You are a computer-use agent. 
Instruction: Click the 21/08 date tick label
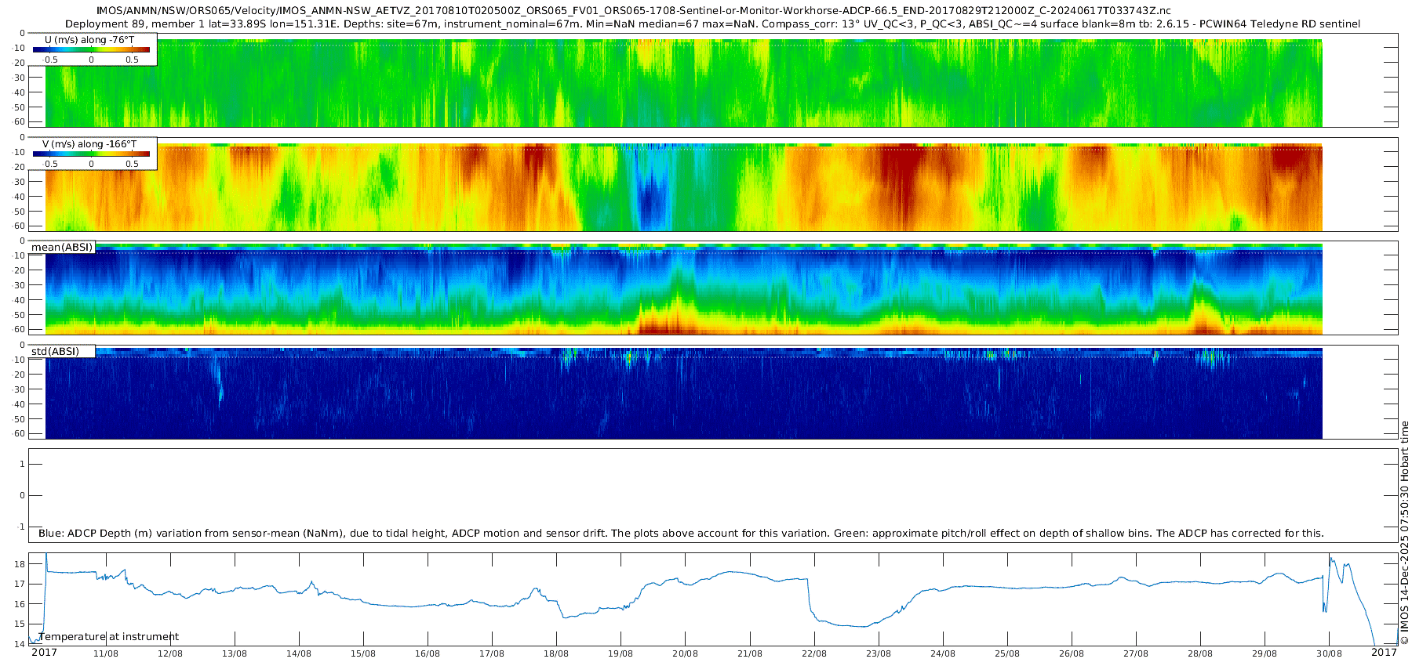pyautogui.click(x=750, y=653)
